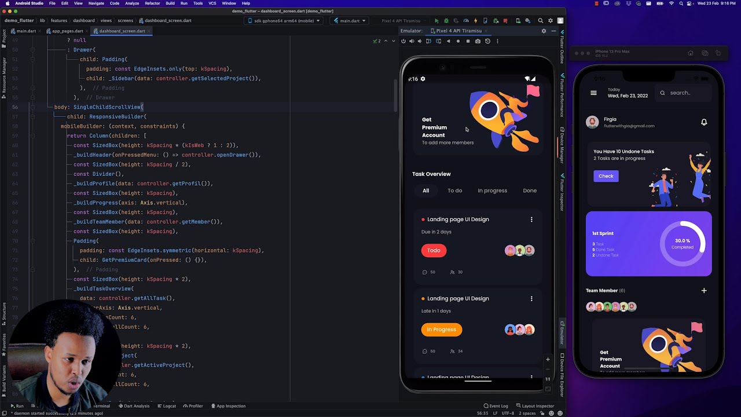Rotate emulator left
The image size is (741, 417).
(428, 41)
